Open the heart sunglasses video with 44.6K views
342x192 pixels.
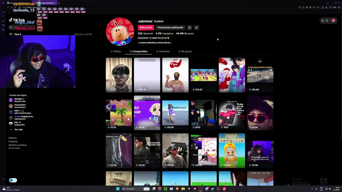pos(260,113)
